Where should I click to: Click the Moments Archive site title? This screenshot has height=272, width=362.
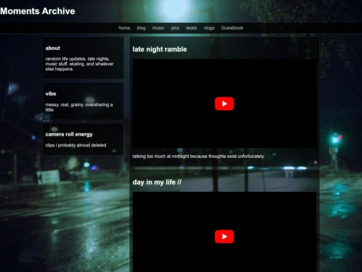click(38, 11)
